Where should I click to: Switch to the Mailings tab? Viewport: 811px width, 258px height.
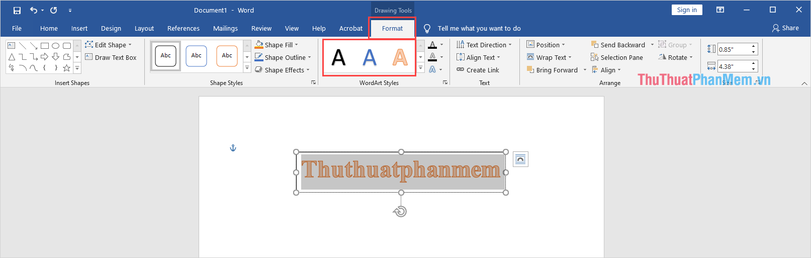(x=225, y=29)
